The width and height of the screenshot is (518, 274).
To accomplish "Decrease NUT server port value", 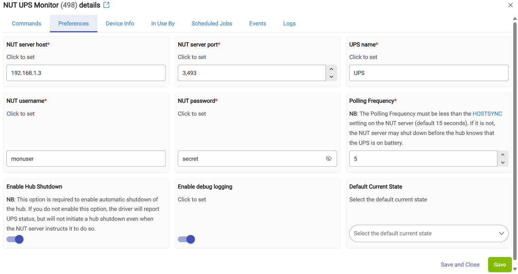I will [x=332, y=77].
